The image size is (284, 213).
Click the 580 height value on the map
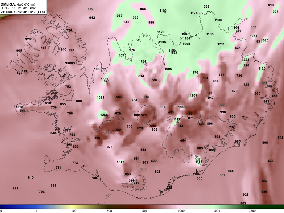point(264,192)
